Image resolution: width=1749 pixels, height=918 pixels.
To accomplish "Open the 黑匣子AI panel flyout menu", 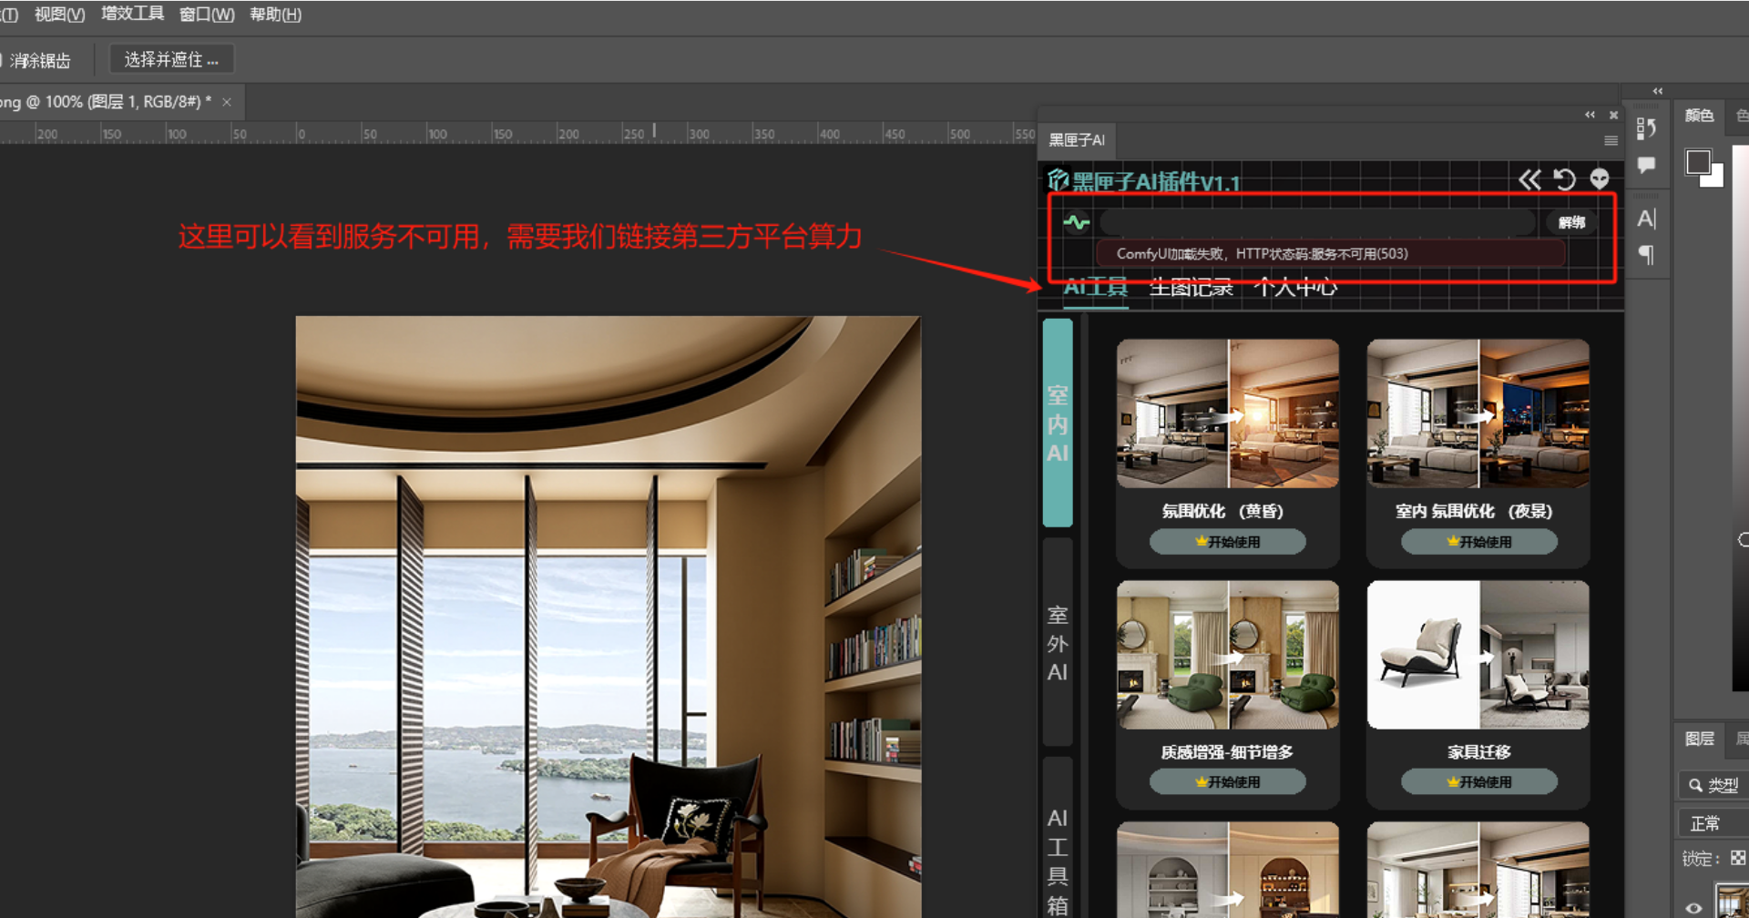I will pyautogui.click(x=1611, y=140).
